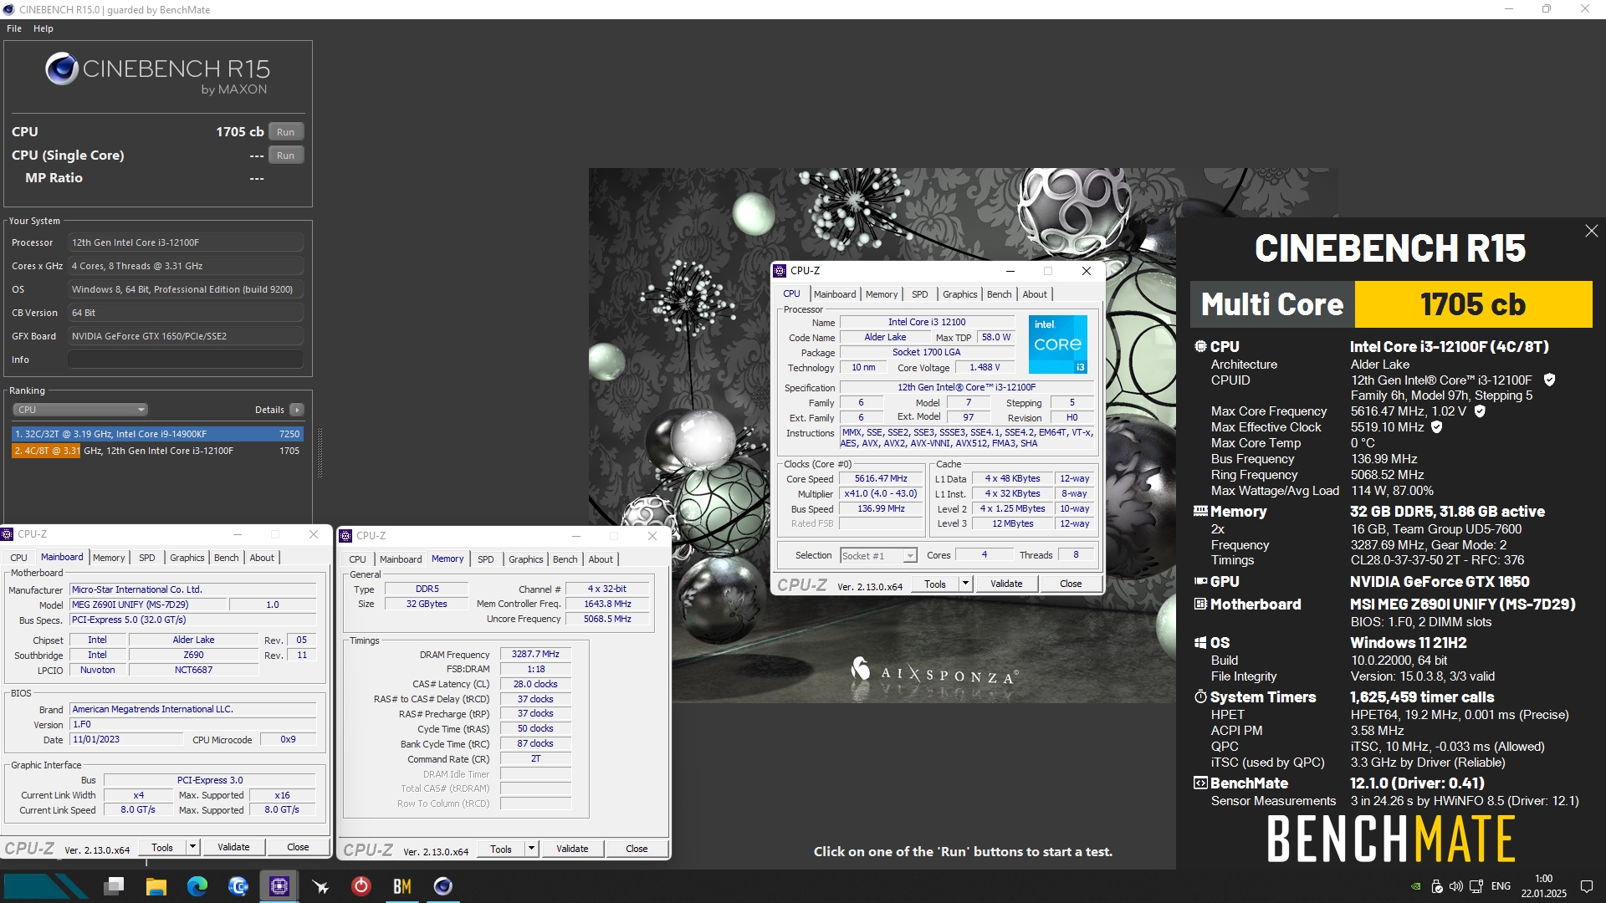Run the CPU multi-core test

(285, 132)
